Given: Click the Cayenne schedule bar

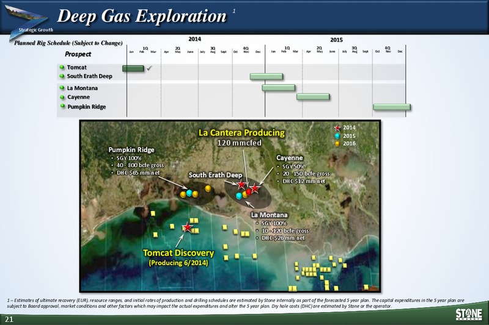Looking at the screenshot, I should 313,97.
